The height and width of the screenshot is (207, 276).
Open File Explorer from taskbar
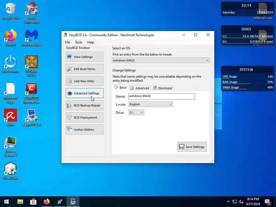point(20,202)
